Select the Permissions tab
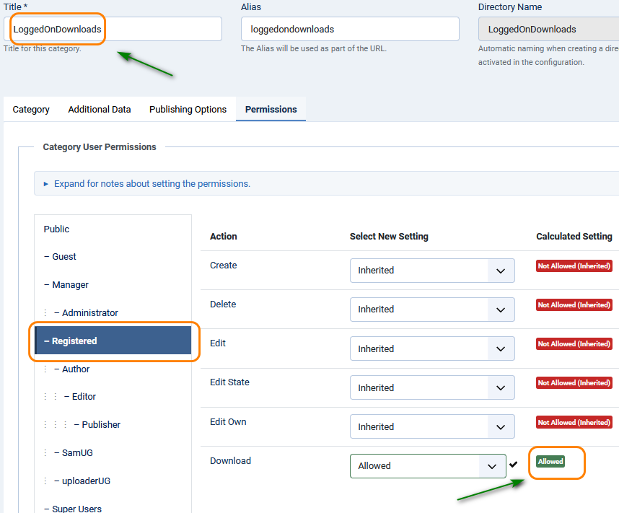619x513 pixels. (271, 110)
